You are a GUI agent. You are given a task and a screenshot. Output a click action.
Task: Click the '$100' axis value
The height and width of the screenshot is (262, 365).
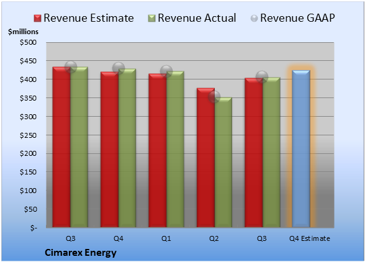[28, 191]
